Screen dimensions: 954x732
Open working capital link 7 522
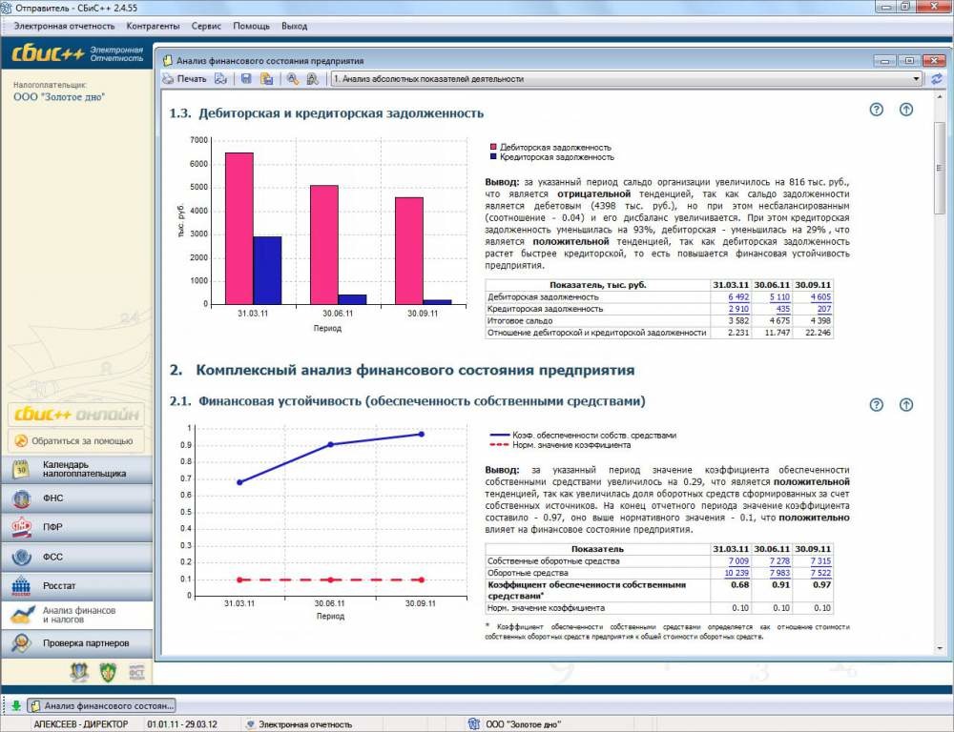click(820, 573)
